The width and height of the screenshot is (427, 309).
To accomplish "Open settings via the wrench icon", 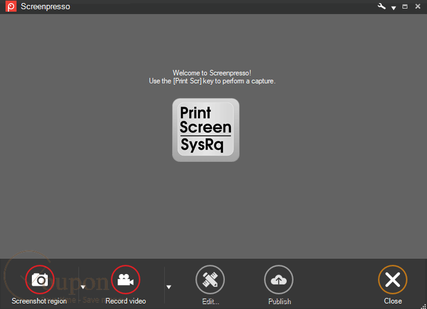I will (x=382, y=6).
